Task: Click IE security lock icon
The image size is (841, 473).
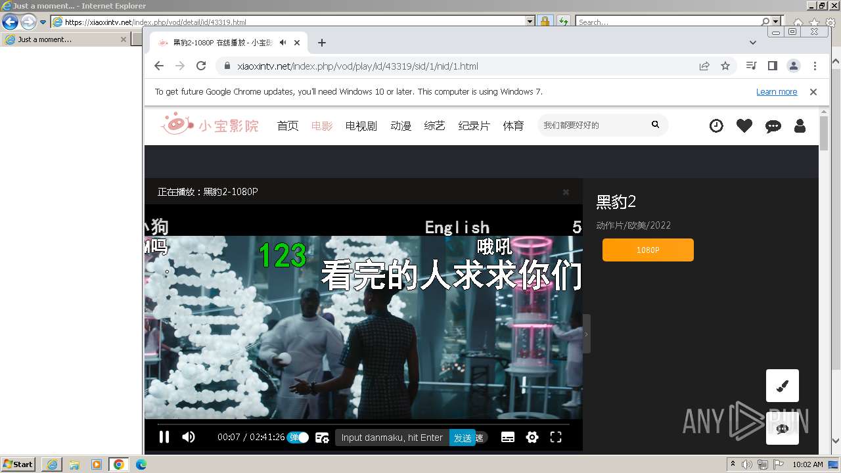Action: point(545,22)
